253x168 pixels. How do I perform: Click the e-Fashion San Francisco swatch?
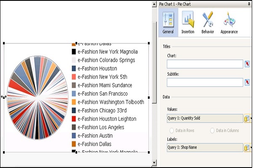(x=74, y=93)
